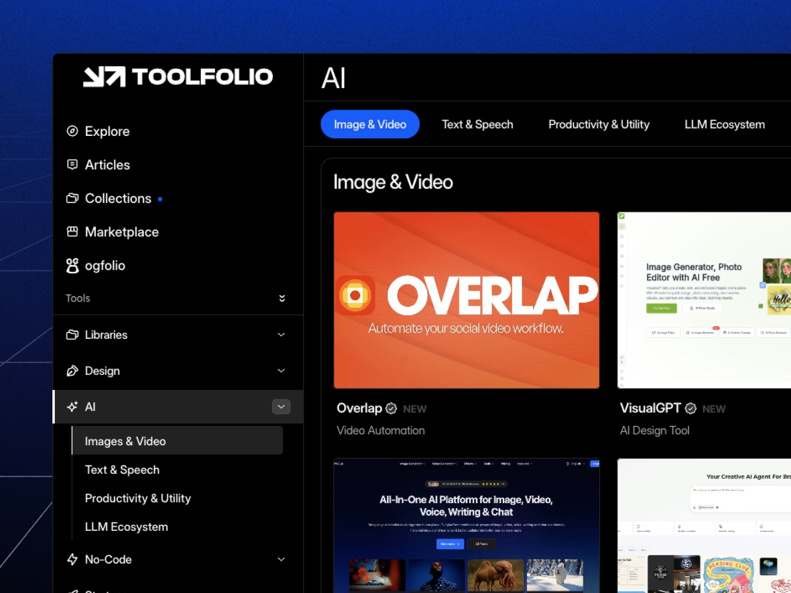Click the blue dot next to Collections
Image resolution: width=791 pixels, height=593 pixels.
tap(160, 199)
